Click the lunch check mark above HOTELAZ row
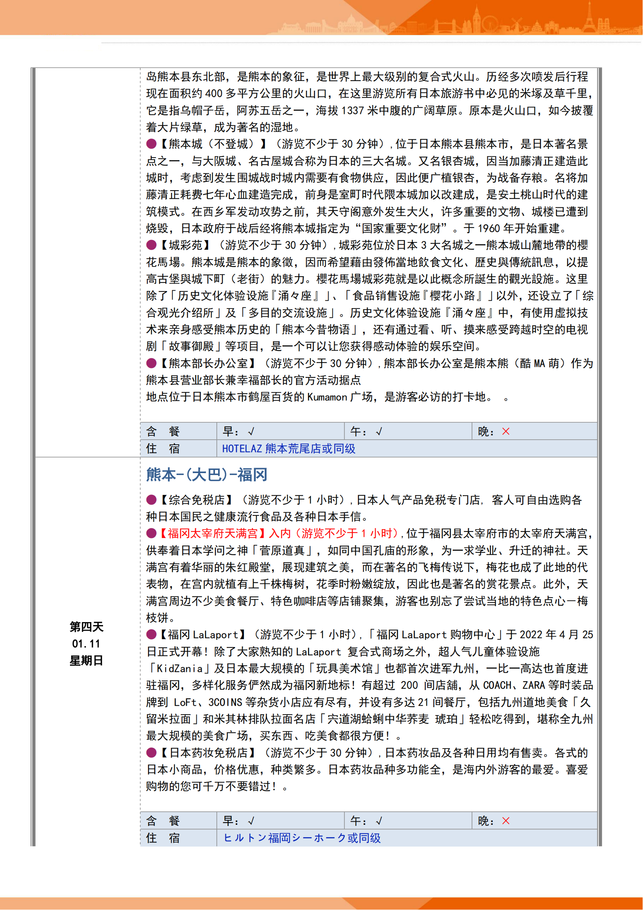The width and height of the screenshot is (643, 910). point(379,431)
